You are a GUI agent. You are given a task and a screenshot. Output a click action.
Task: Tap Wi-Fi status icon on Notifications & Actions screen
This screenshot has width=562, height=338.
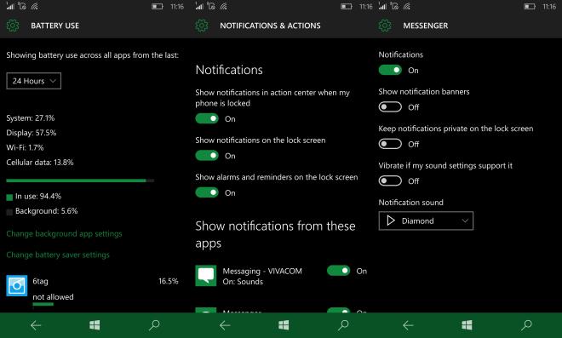[223, 6]
